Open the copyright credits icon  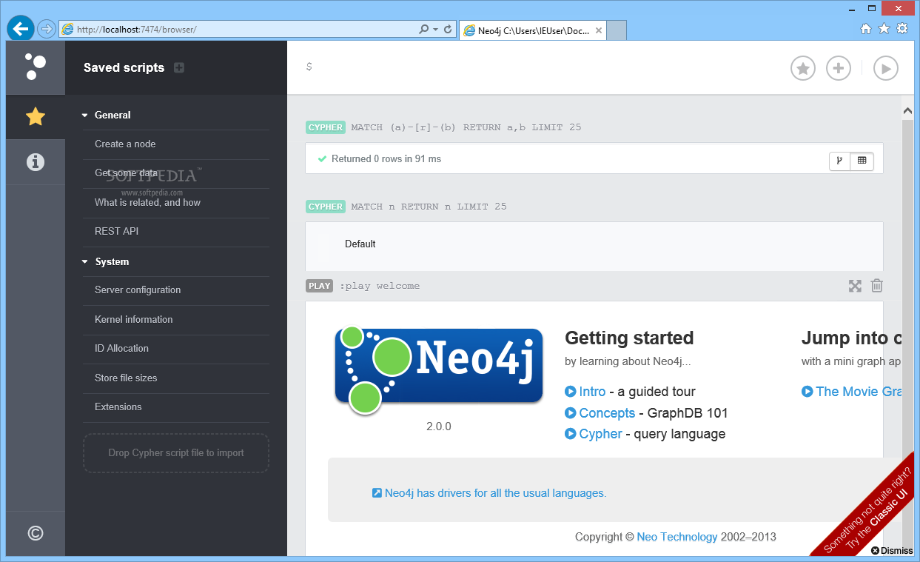[x=35, y=533]
